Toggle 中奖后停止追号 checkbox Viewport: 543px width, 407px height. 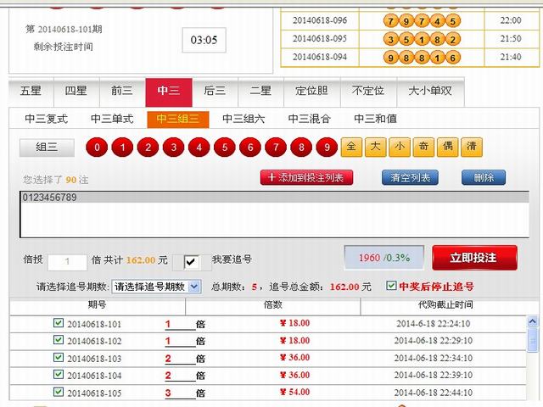pyautogui.click(x=391, y=286)
